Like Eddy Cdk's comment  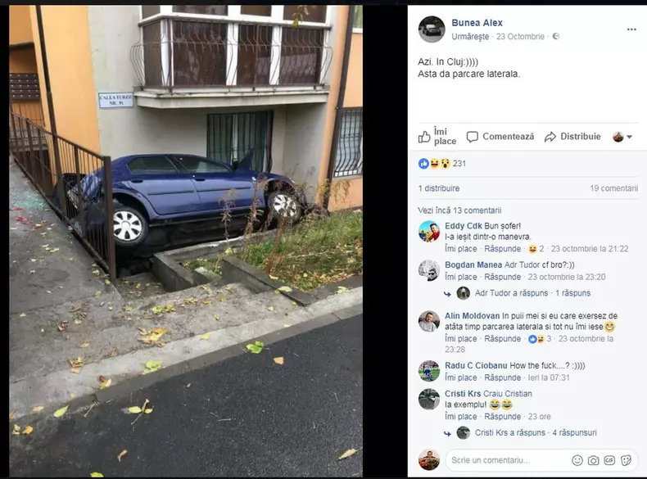point(460,249)
